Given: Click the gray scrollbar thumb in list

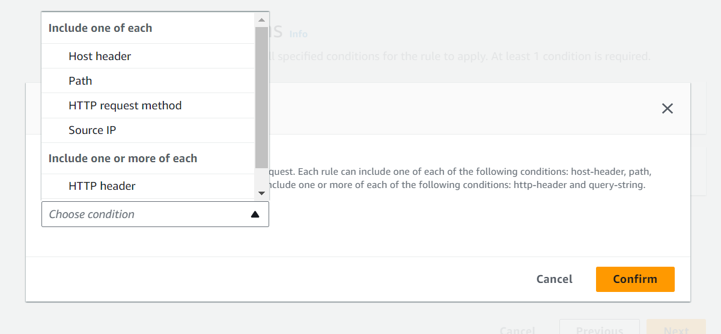Looking at the screenshot, I should click(x=261, y=97).
